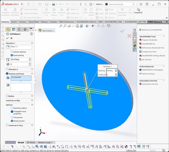Viewport: 169px width, 152px height.
Task: Click the Options gear icon in title bar
Action: pyautogui.click(x=91, y=4)
